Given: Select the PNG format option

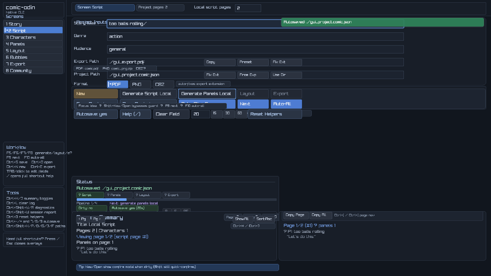Looking at the screenshot, I should [140, 84].
